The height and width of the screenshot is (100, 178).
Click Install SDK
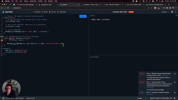click(x=61, y=12)
